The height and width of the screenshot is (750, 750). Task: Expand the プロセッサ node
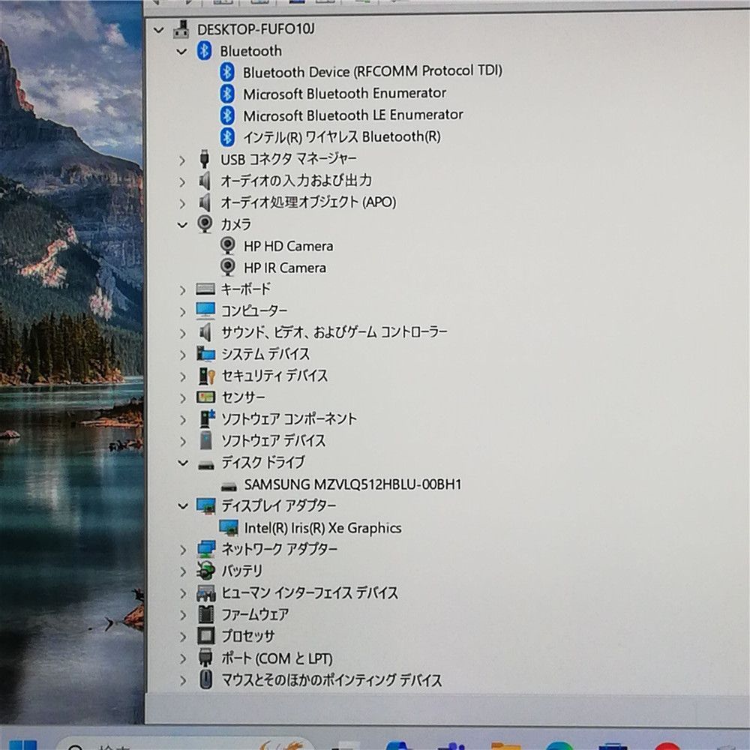point(182,637)
